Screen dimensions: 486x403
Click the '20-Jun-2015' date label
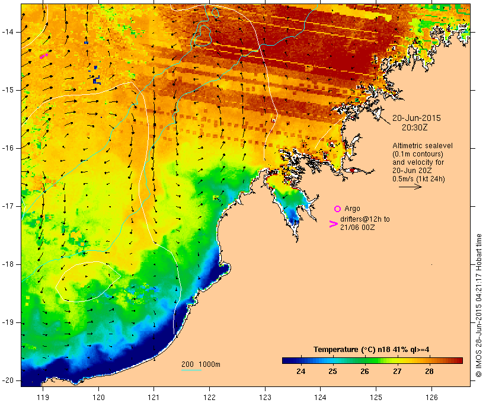[x=416, y=118]
